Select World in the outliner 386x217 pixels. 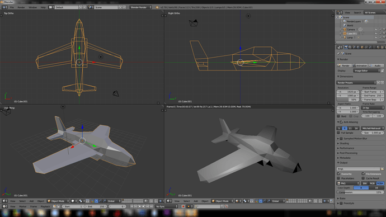pyautogui.click(x=350, y=25)
